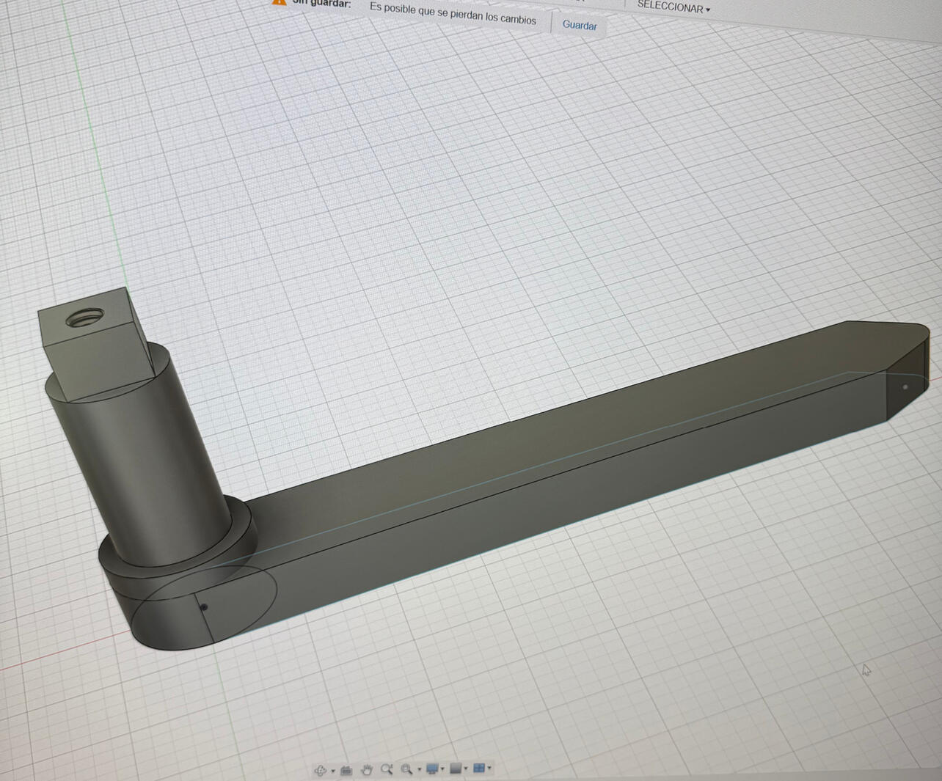Click the Grid and Snaps icon
The image size is (942, 781).
[x=456, y=769]
